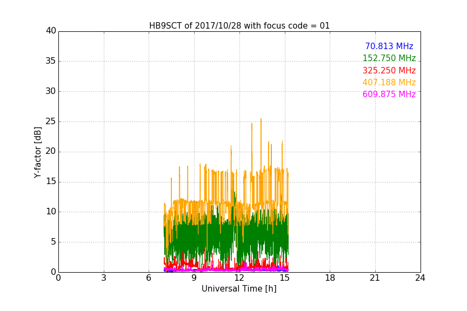Click the Y-factor [dB] axis label
The width and height of the screenshot is (467, 311).
point(37,152)
